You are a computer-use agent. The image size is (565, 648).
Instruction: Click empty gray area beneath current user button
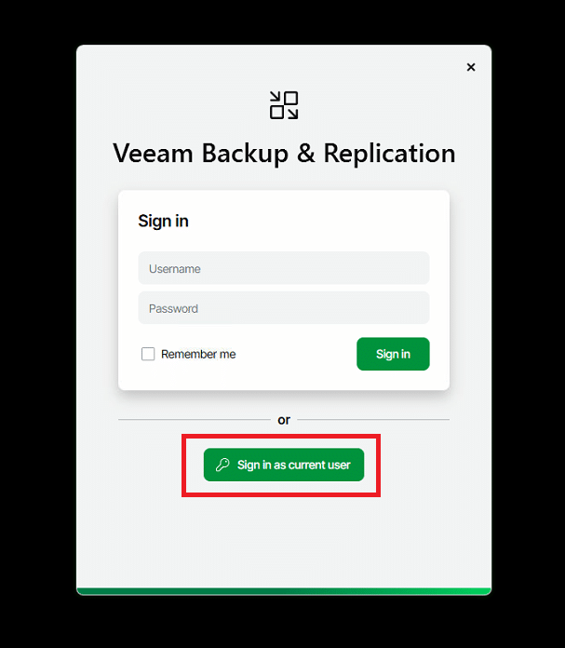pyautogui.click(x=284, y=541)
